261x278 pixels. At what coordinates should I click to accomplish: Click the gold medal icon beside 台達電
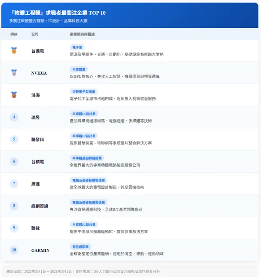14,50
